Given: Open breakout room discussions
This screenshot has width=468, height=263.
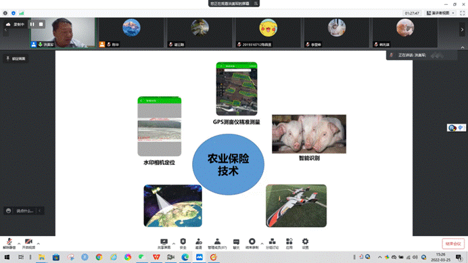Looking at the screenshot, I should [272, 243].
